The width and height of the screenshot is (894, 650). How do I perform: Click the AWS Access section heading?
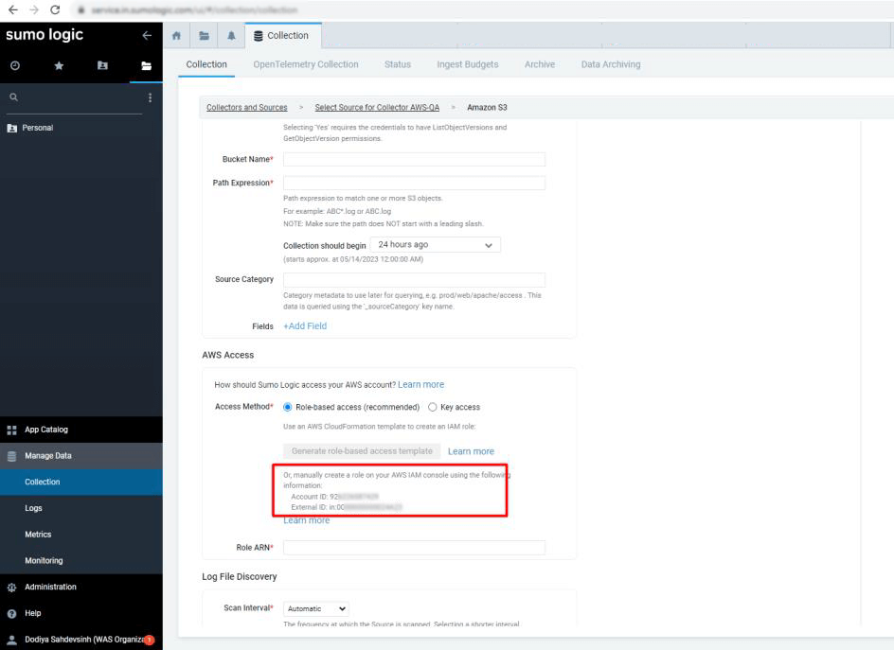point(228,355)
